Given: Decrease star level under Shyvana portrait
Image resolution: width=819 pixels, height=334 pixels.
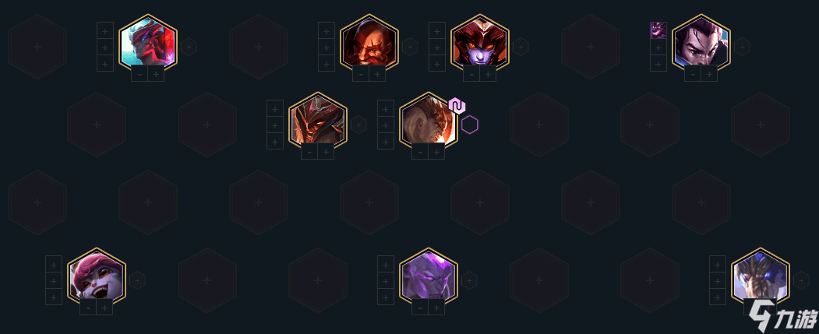Looking at the screenshot, I should [x=471, y=74].
